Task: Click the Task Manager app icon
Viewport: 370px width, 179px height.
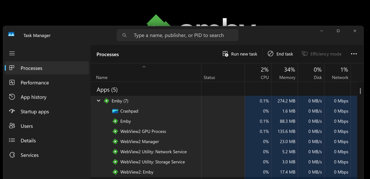Action: tap(11, 34)
